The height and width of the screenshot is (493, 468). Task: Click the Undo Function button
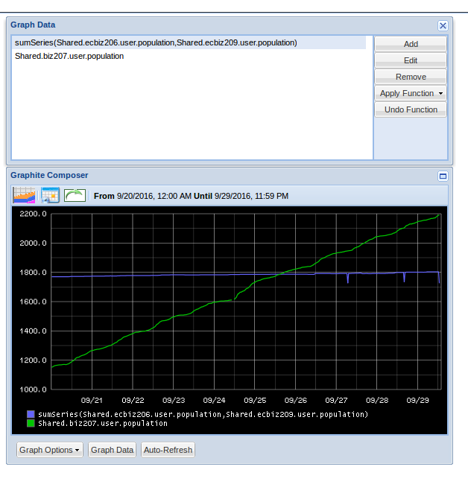pos(411,109)
